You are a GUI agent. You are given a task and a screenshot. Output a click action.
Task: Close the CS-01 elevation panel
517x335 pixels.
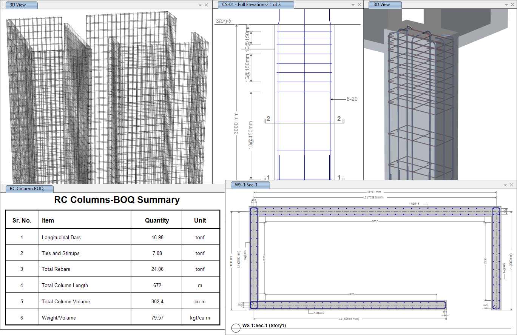(359, 5)
